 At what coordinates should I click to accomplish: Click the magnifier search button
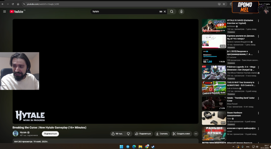coord(172,11)
